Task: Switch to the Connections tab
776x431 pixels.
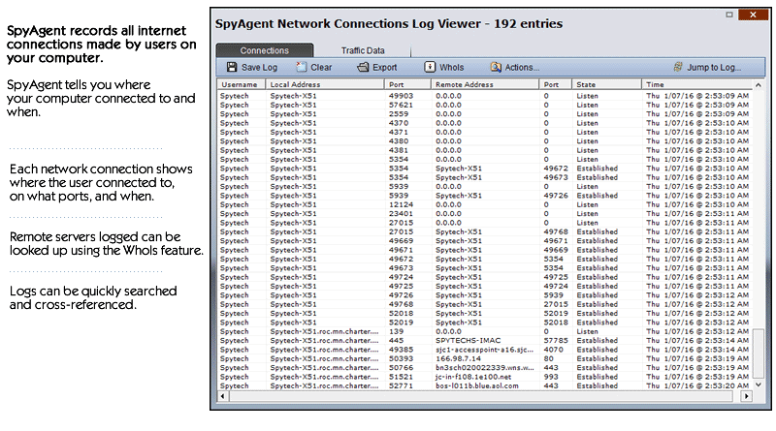Action: tap(264, 50)
